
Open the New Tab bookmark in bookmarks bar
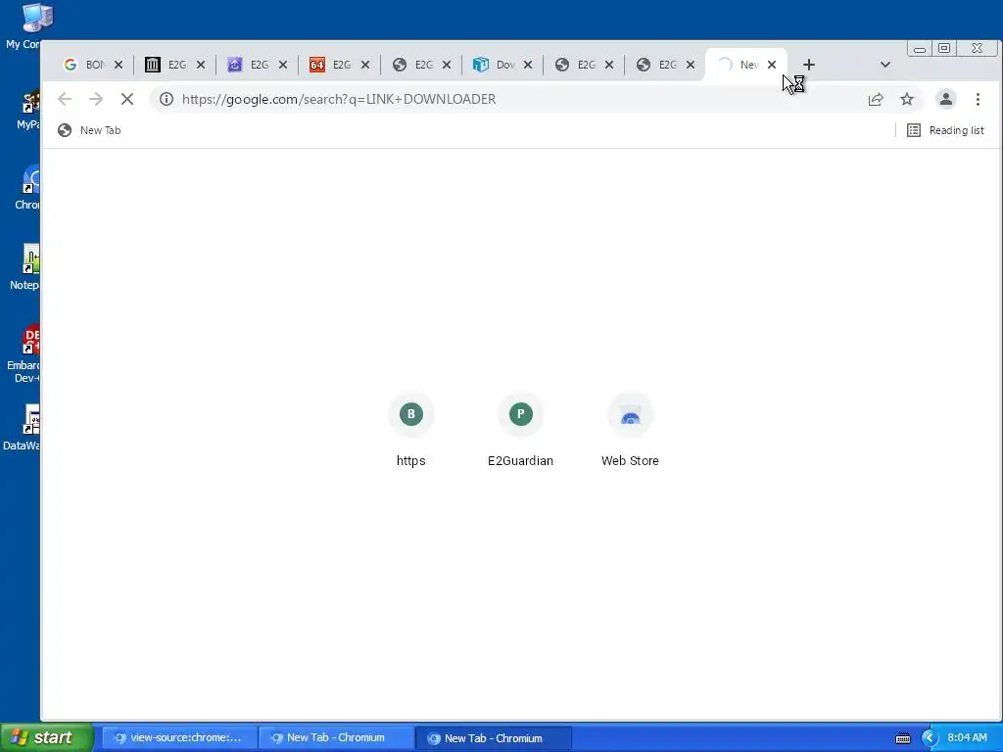coord(89,130)
